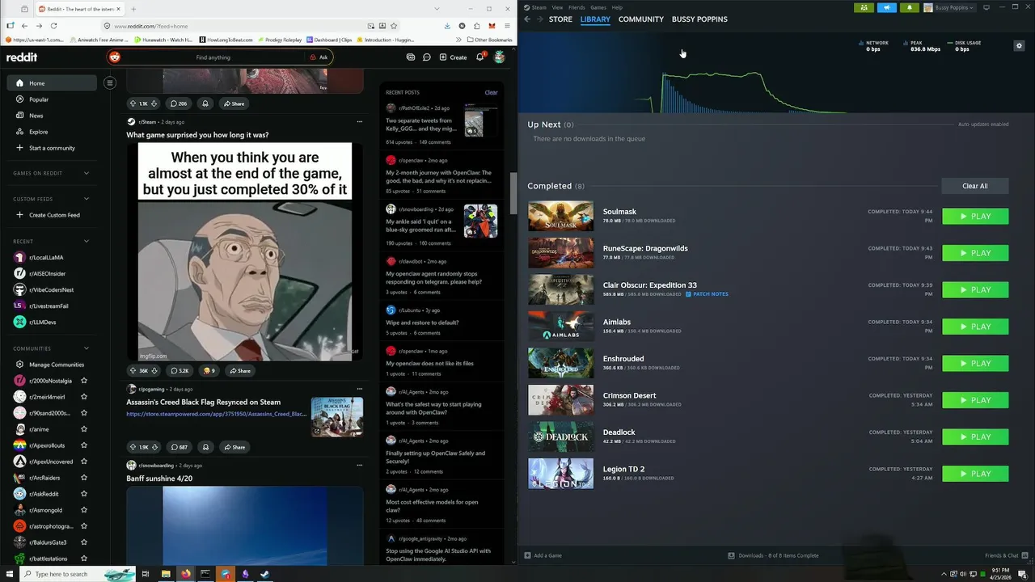This screenshot has height=582, width=1035.
Task: Open Reddit notifications bell
Action: pyautogui.click(x=479, y=57)
